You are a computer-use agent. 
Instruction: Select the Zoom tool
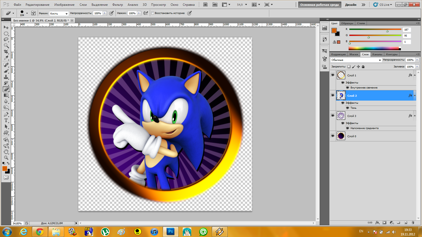(6, 158)
